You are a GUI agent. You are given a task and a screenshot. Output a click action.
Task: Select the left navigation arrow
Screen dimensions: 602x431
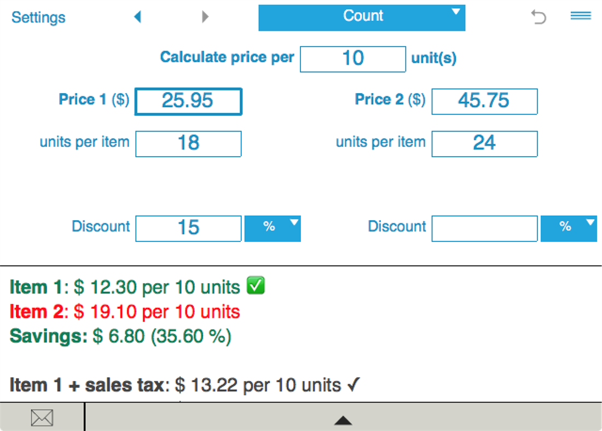(x=138, y=17)
